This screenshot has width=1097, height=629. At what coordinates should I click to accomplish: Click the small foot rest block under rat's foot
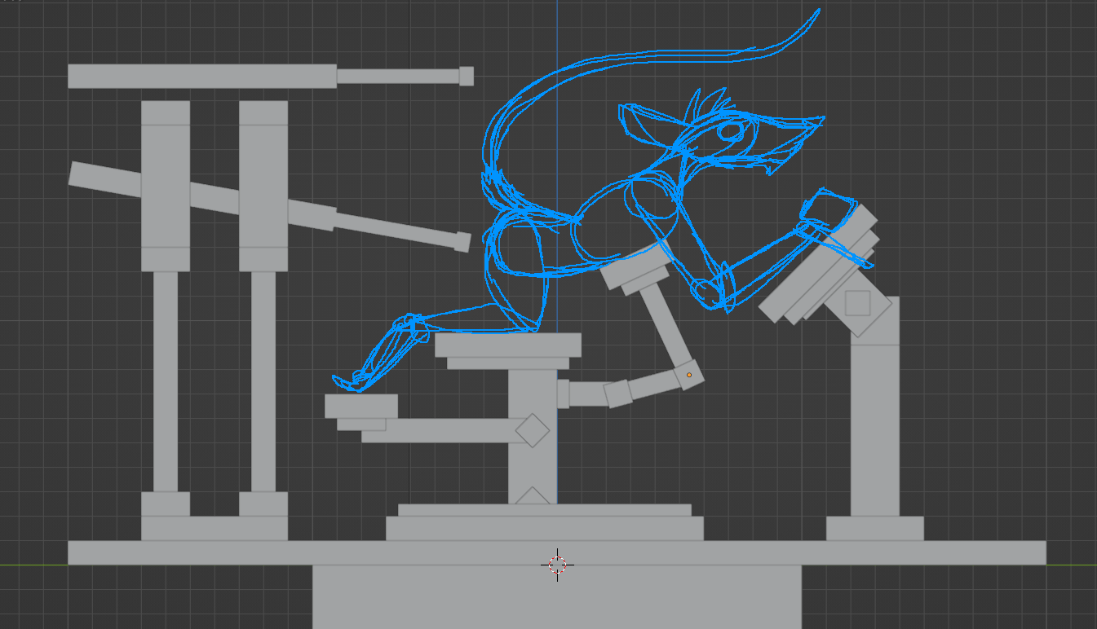tap(361, 406)
